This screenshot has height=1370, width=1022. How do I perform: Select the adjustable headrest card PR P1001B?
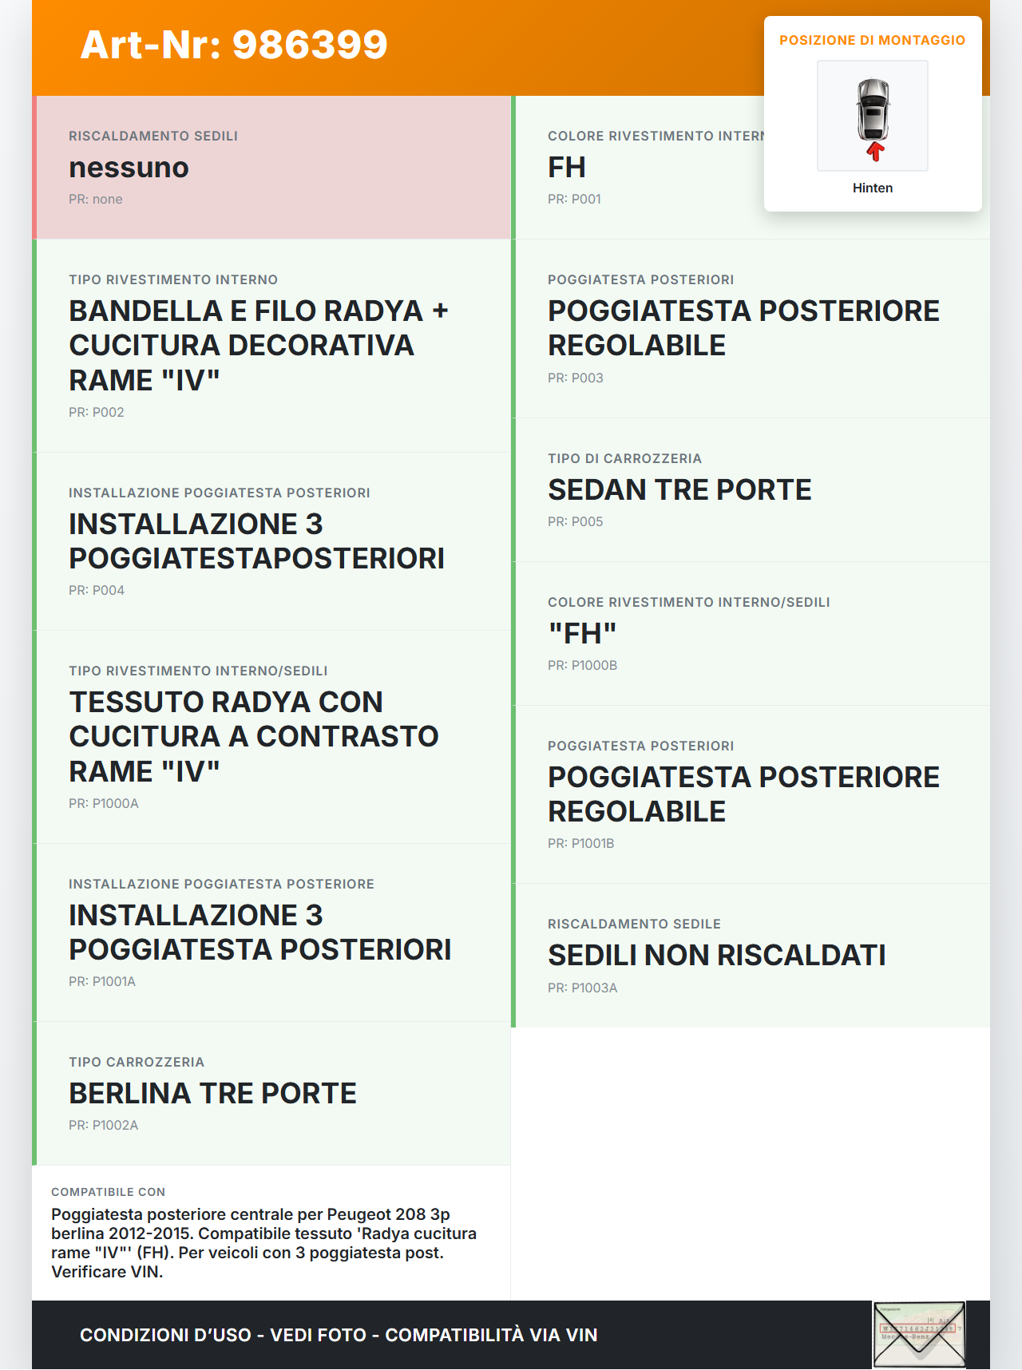(x=751, y=794)
